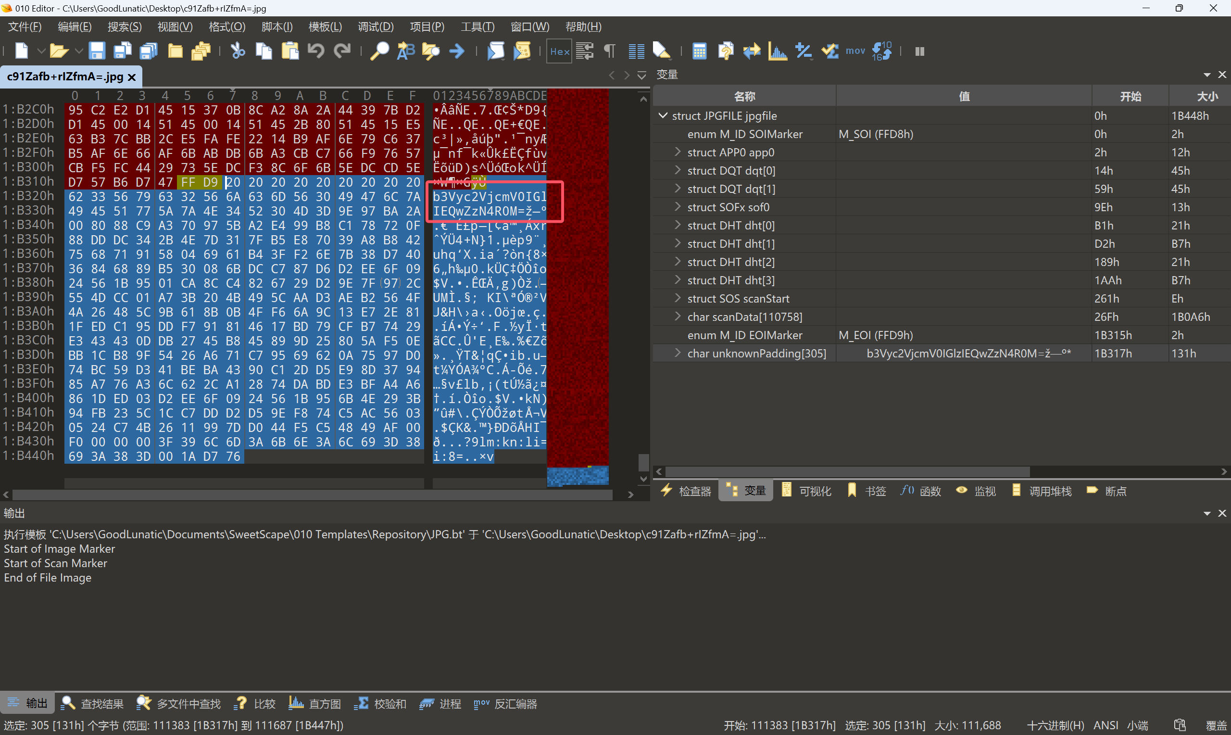Save the file with the floppy icon
Viewport: 1231px width, 735px height.
(x=97, y=51)
